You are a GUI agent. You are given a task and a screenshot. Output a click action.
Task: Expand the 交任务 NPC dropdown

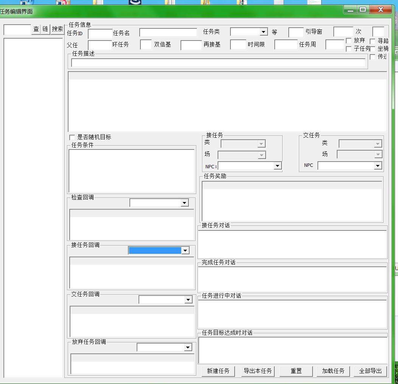click(378, 166)
